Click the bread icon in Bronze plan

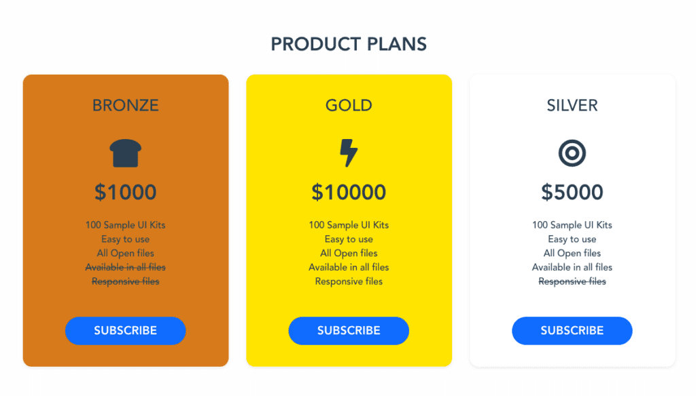(x=126, y=153)
